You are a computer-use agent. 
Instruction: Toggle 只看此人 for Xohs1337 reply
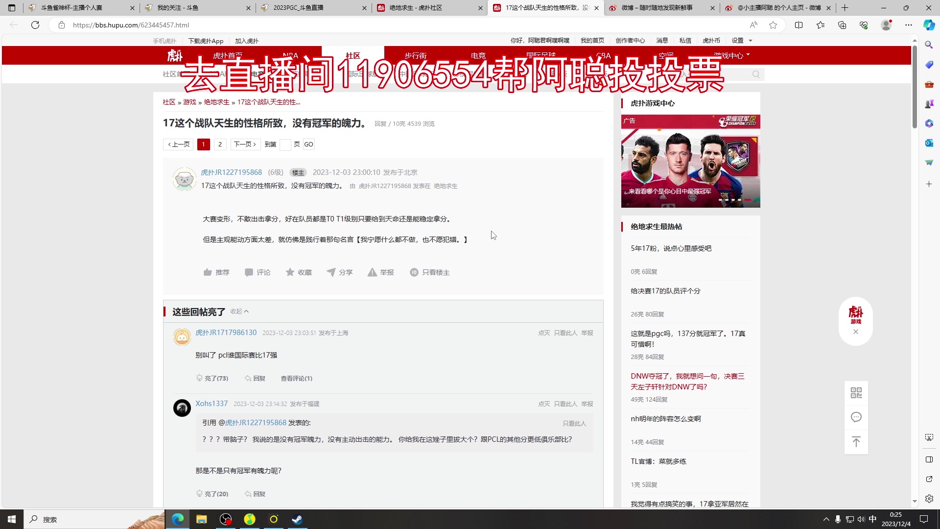point(565,404)
